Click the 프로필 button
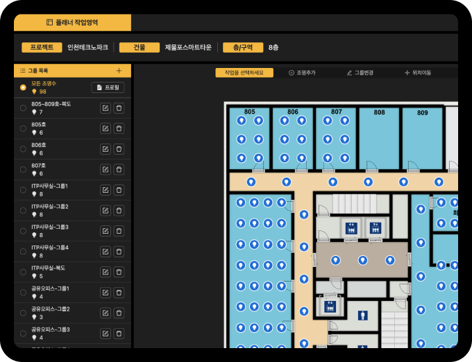Viewport: 472px width, 362px height. pos(108,87)
